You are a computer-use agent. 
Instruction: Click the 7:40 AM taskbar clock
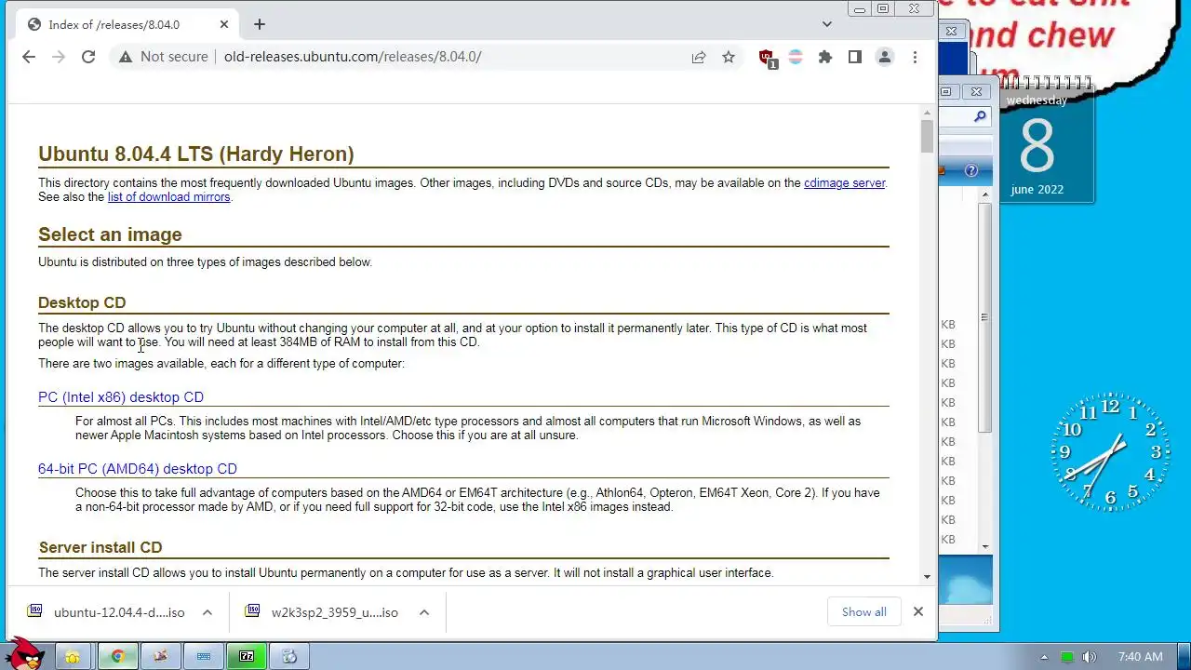tap(1140, 657)
